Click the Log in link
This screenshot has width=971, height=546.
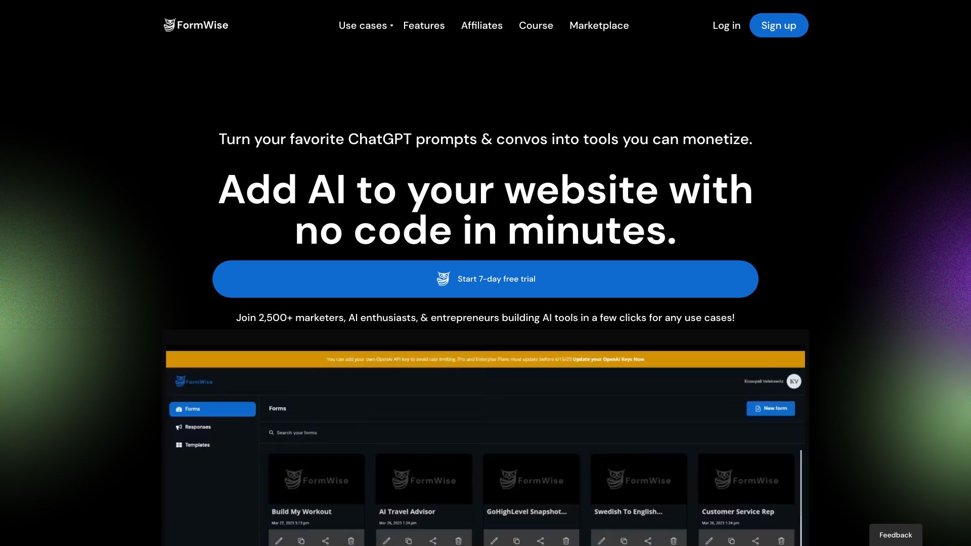pos(726,25)
